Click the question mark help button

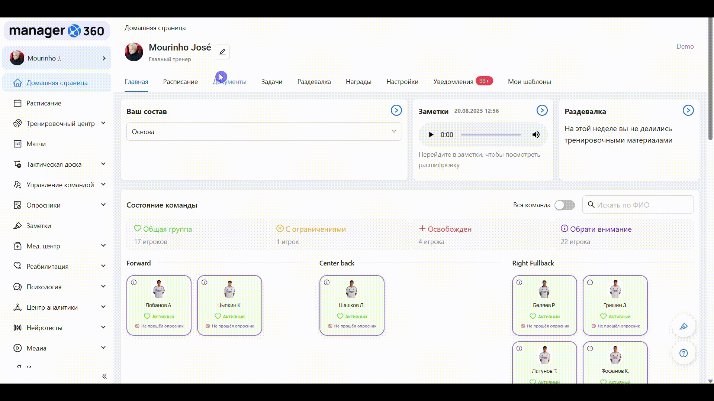(683, 353)
